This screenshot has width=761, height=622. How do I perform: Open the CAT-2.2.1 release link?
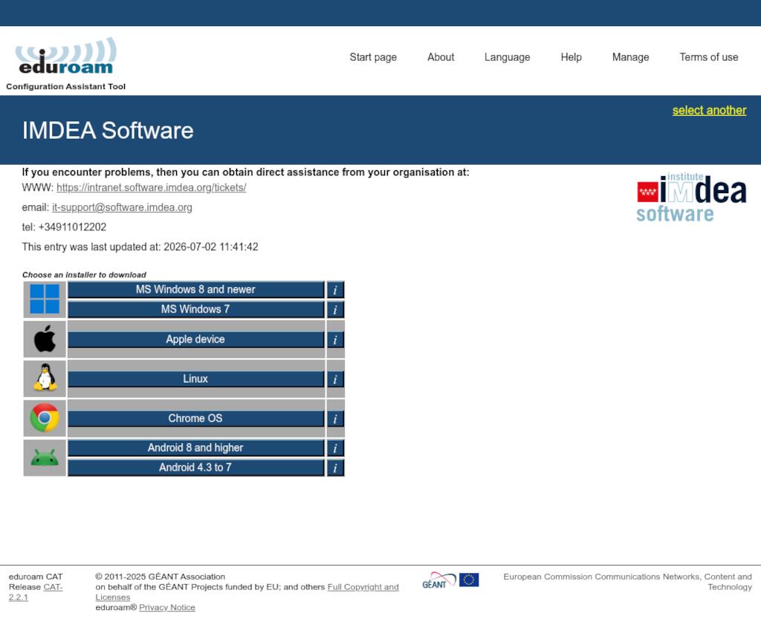[x=36, y=592]
